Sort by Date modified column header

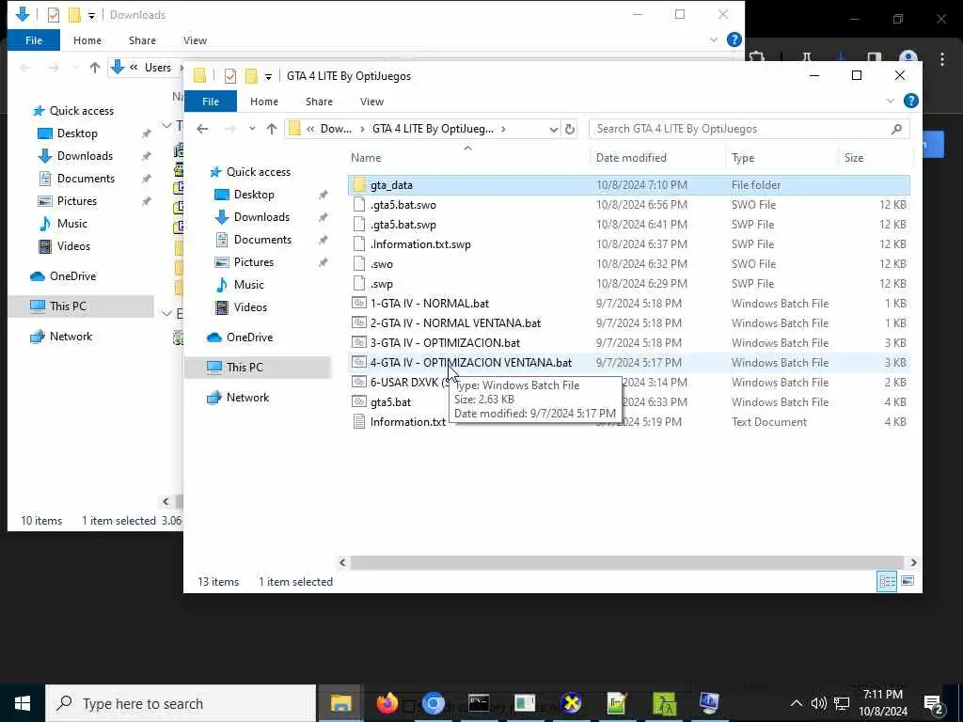[x=631, y=158]
